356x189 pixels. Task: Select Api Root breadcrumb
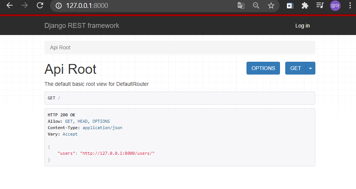click(x=60, y=47)
